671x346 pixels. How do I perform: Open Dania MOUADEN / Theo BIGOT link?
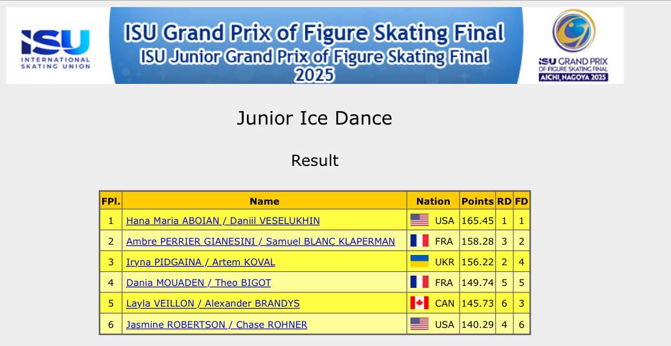coord(198,283)
